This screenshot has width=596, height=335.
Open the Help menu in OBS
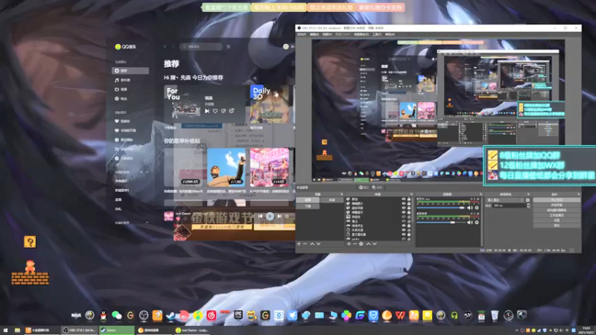click(390, 34)
